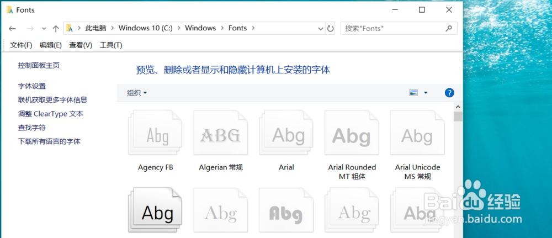The height and width of the screenshot is (238, 552).
Task: Go forward with the right arrow
Action: click(x=30, y=29)
